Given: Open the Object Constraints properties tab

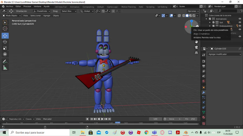Looking at the screenshot, I should tap(204, 107).
